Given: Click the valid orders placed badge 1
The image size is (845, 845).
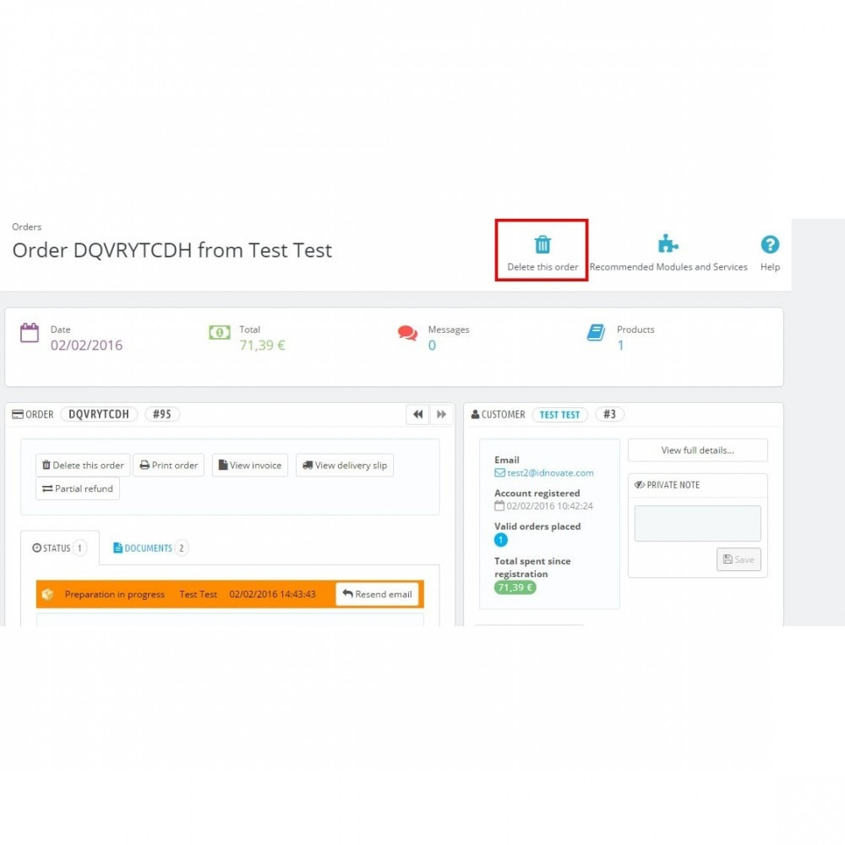Looking at the screenshot, I should (x=500, y=539).
